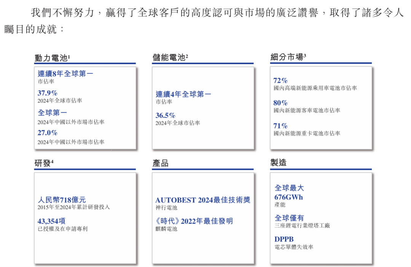
Task: Click 國內新能源重卡電池市佔率 label
Action: coord(307,134)
